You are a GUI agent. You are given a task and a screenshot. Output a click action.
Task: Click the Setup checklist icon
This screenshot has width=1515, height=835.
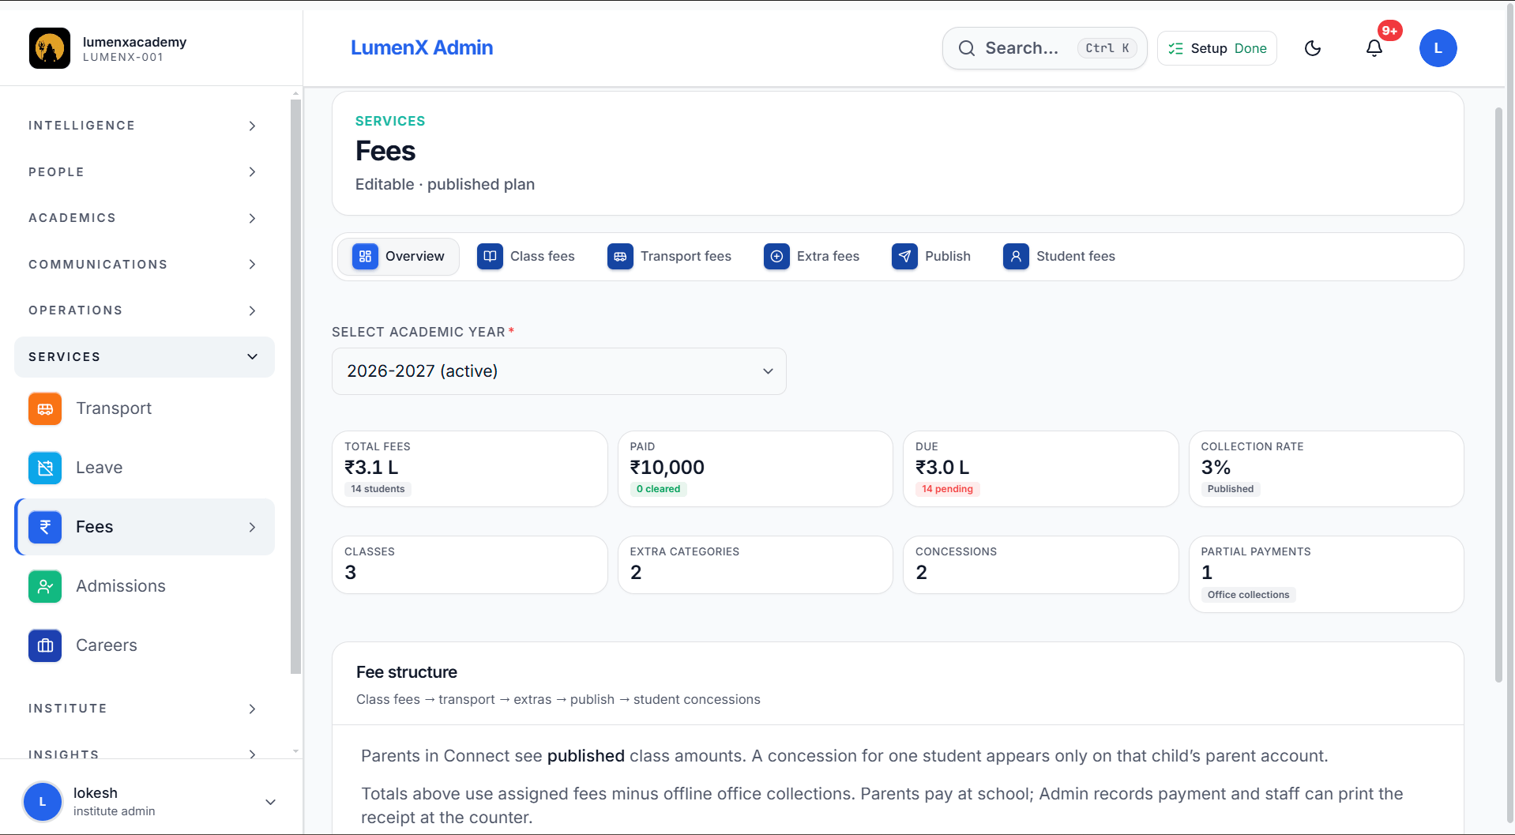pos(1175,48)
